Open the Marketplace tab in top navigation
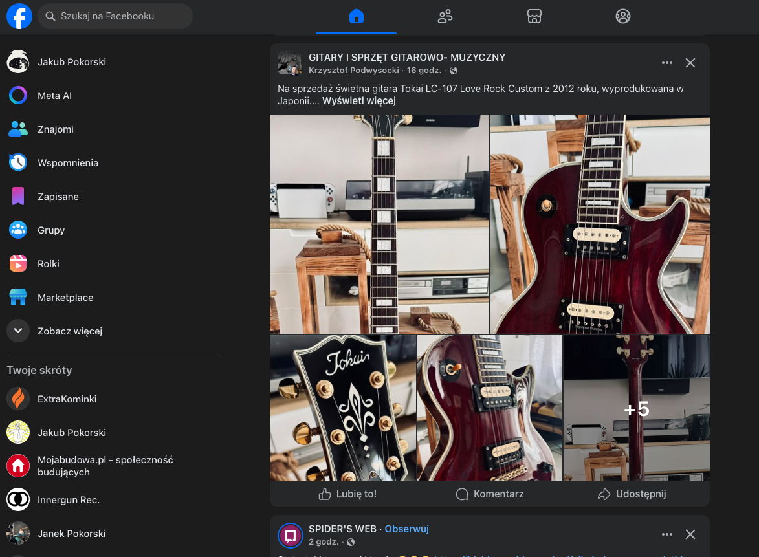This screenshot has height=557, width=759. [x=534, y=16]
